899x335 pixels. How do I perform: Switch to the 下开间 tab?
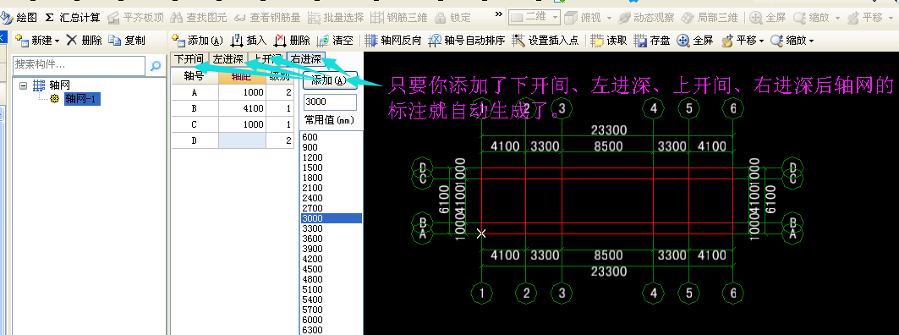click(x=189, y=59)
